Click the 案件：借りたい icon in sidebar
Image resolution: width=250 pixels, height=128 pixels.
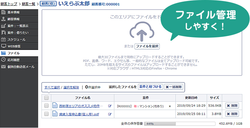point(3,33)
